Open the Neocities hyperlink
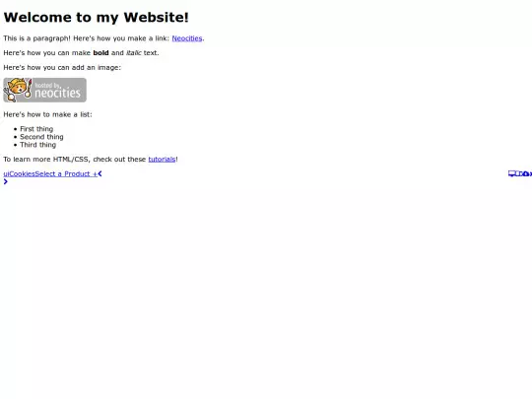The width and height of the screenshot is (532, 399). 187,38
